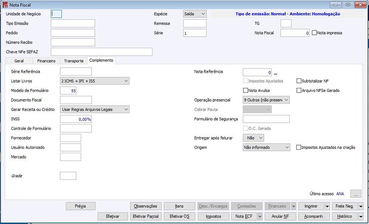Click Efetivar Parcial button

[x=146, y=216]
